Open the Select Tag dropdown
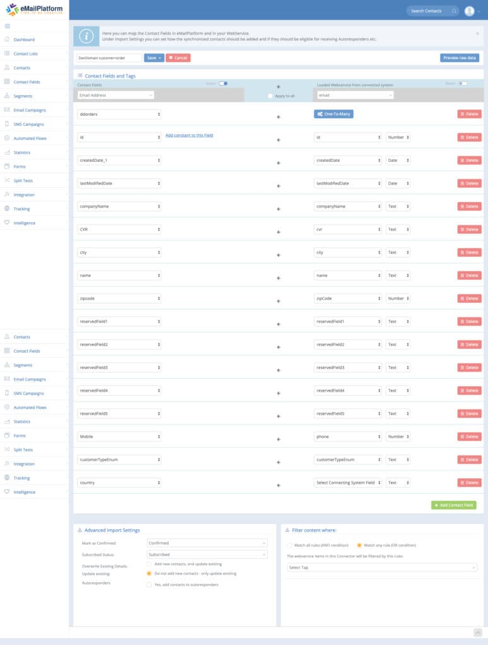The image size is (488, 645). [x=381, y=568]
